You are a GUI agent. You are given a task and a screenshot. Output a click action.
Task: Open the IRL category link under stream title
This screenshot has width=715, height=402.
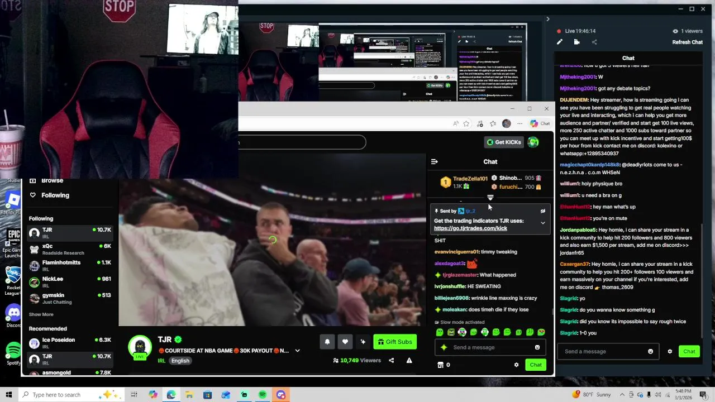[161, 361]
